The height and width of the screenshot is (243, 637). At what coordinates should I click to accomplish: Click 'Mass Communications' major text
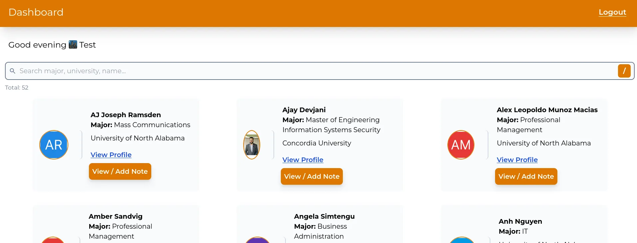point(152,125)
